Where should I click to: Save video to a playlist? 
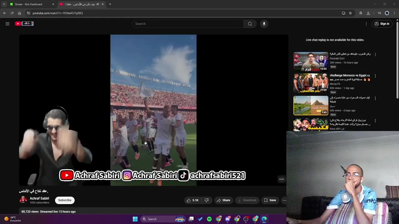[270, 200]
